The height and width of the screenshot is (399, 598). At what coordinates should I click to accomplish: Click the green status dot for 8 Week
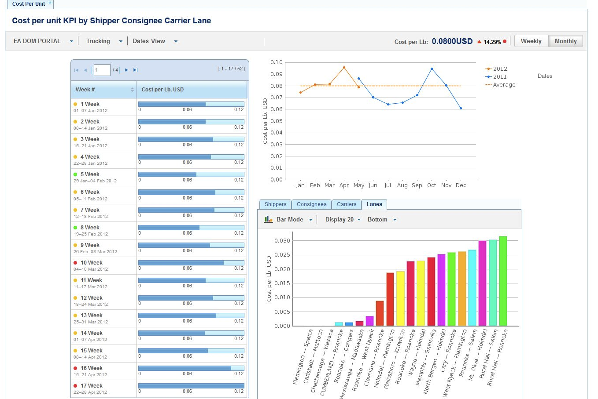click(x=75, y=228)
